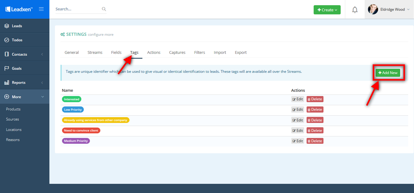The image size is (414, 193).
Task: Click the Goals flag icon
Action: point(7,69)
